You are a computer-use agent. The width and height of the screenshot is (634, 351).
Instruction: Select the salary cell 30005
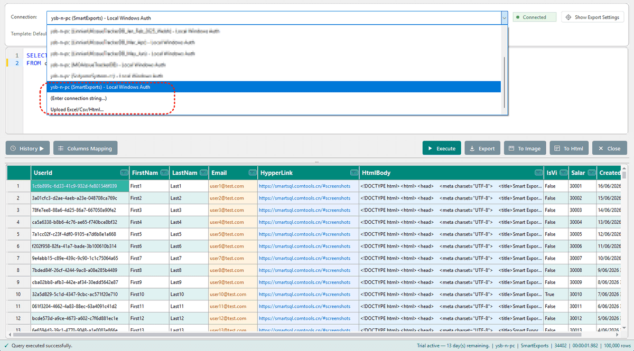(582, 234)
